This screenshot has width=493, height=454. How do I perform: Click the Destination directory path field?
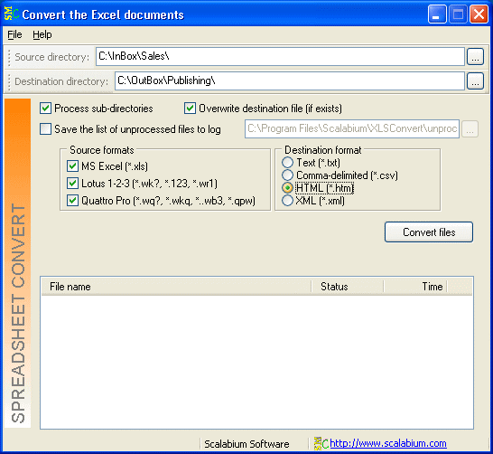pyautogui.click(x=289, y=81)
